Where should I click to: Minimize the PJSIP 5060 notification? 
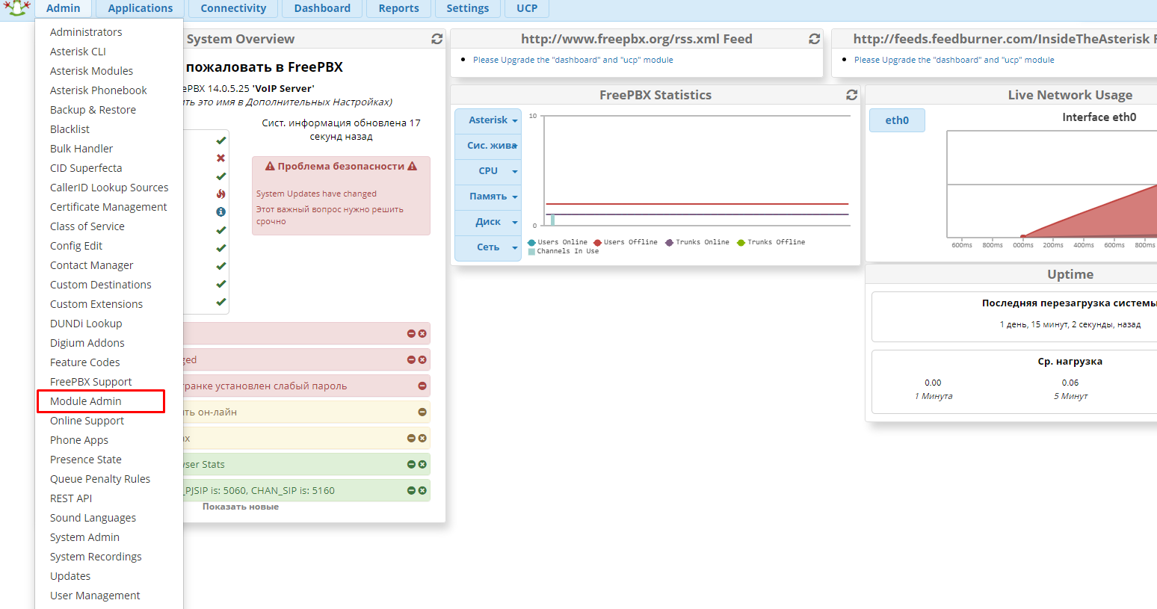(x=411, y=491)
